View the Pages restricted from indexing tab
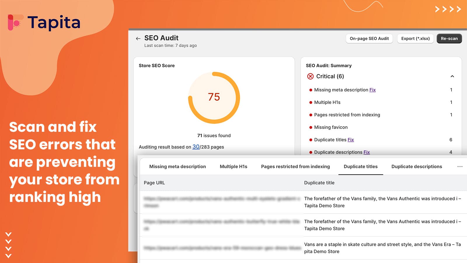This screenshot has width=467, height=263. point(295,167)
